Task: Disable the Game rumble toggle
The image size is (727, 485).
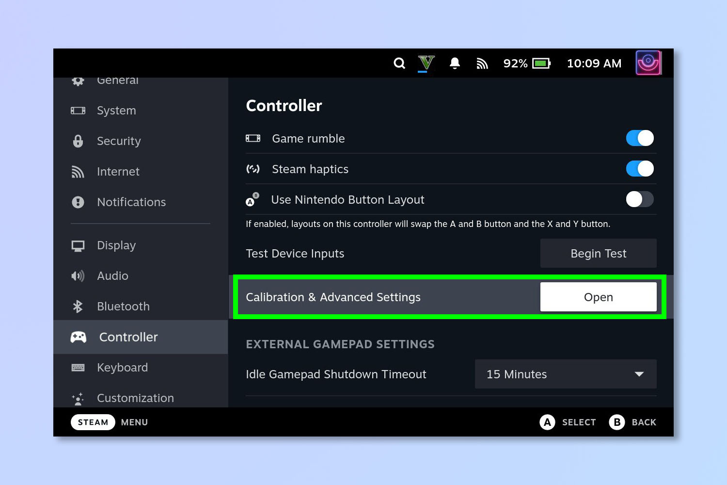Action: pos(640,138)
